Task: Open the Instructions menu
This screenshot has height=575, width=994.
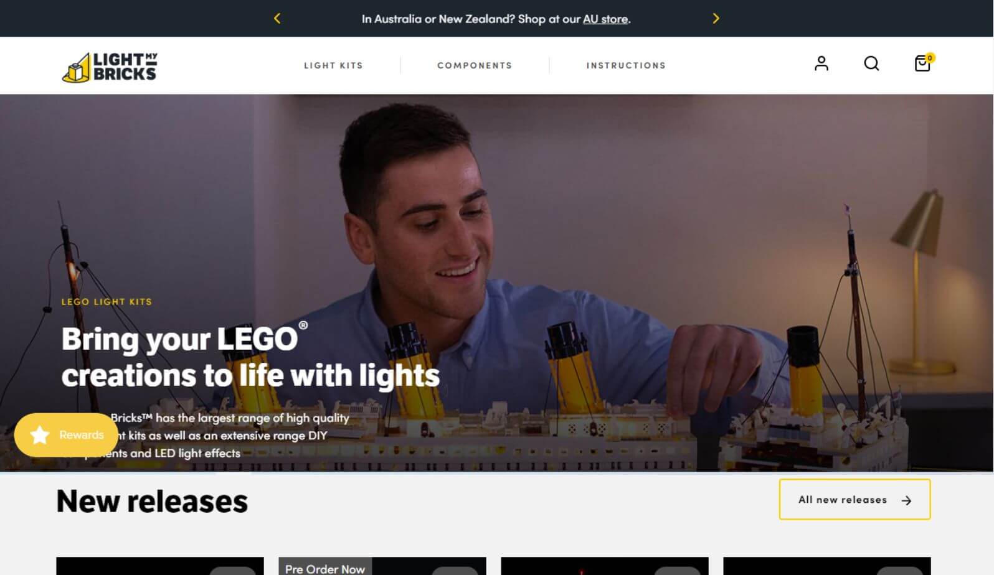Action: coord(626,65)
